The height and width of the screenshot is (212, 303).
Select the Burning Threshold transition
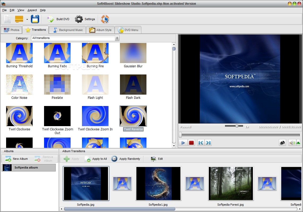tap(19, 55)
